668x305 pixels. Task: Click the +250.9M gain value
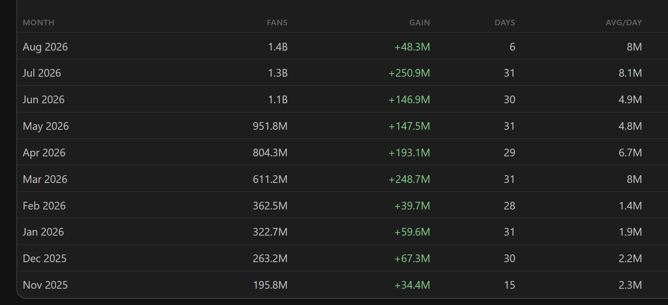(409, 73)
